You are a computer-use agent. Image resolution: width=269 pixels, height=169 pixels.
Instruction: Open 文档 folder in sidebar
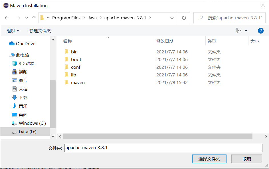(x=20, y=89)
